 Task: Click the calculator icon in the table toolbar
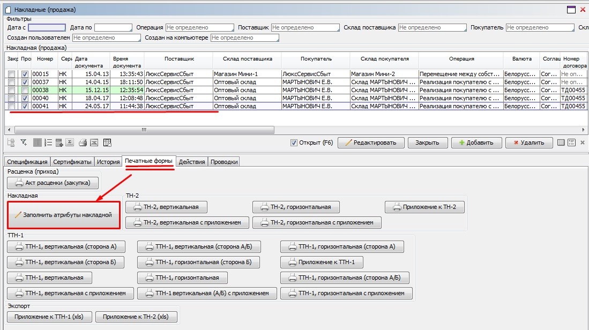tap(59, 142)
